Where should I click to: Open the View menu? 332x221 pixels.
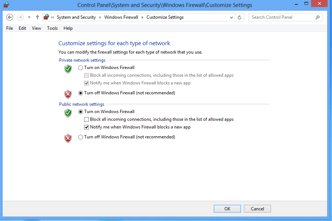tap(36, 28)
